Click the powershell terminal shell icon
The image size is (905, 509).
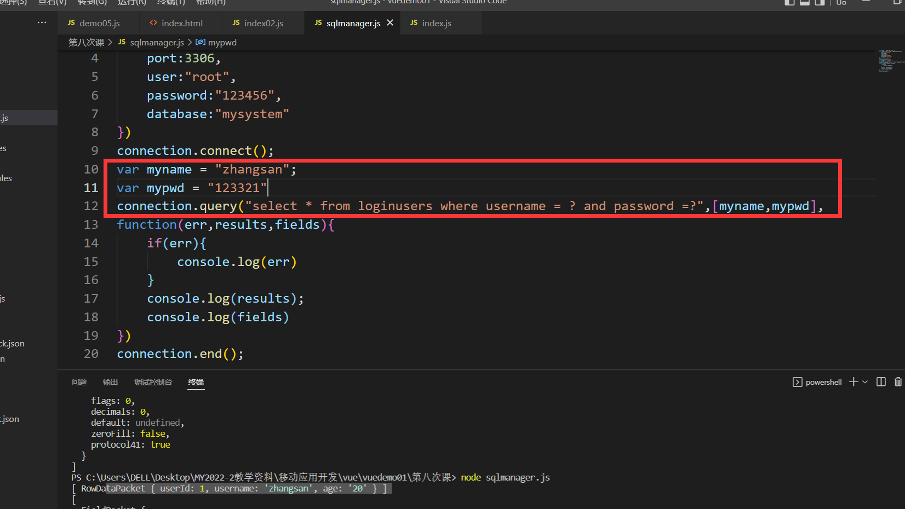pos(798,382)
